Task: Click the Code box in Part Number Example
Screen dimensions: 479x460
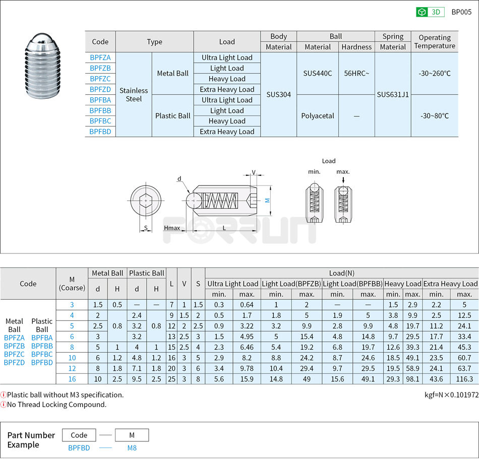Action: tap(79, 435)
